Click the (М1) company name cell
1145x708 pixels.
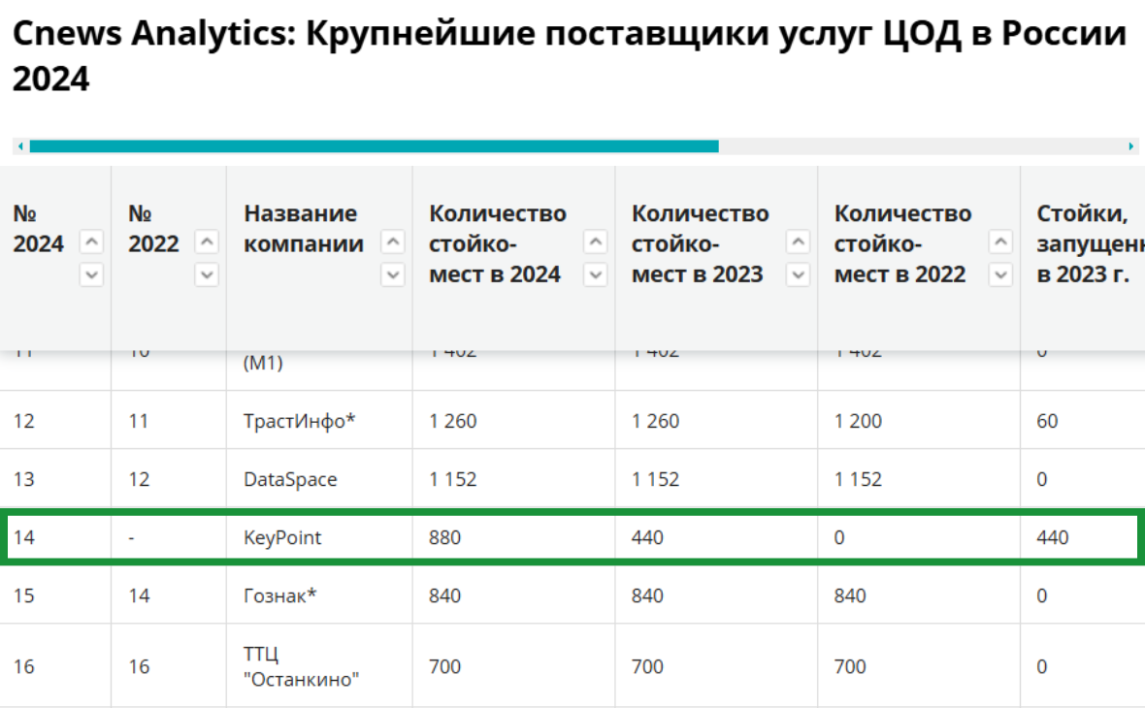[x=263, y=362]
